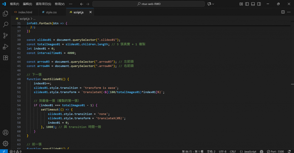Click the intervalTime01 = 4000 line
294x153 pixels.
point(51,53)
